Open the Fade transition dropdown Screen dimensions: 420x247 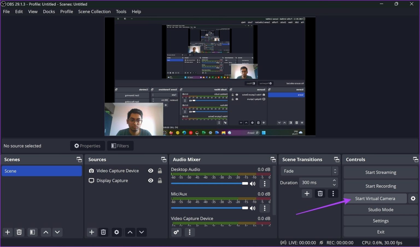(309, 171)
